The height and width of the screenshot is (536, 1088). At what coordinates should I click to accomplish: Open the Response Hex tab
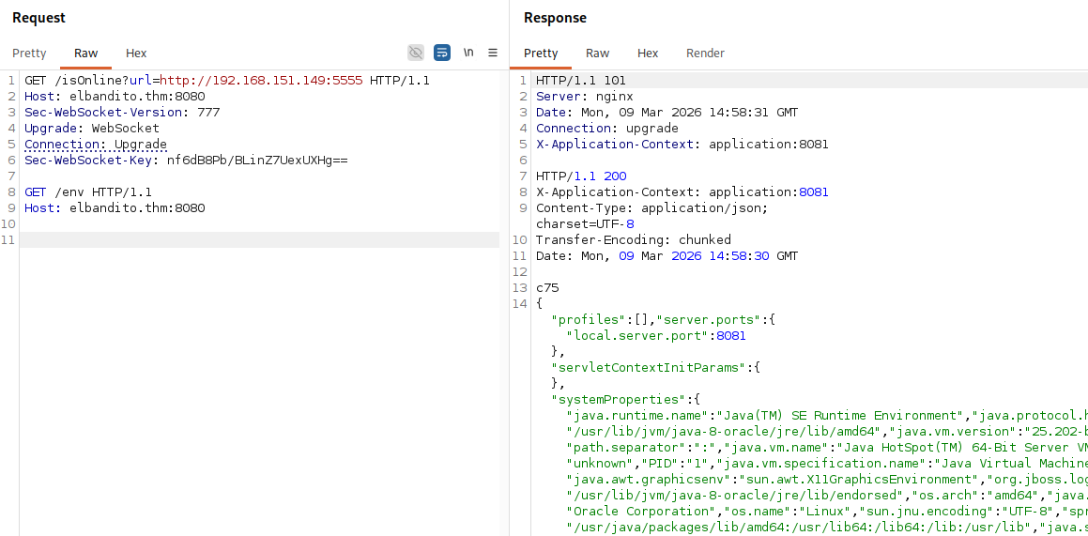tap(648, 54)
